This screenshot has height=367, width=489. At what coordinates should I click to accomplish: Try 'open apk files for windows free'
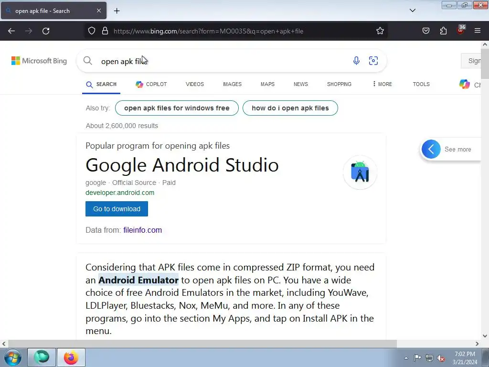(177, 108)
